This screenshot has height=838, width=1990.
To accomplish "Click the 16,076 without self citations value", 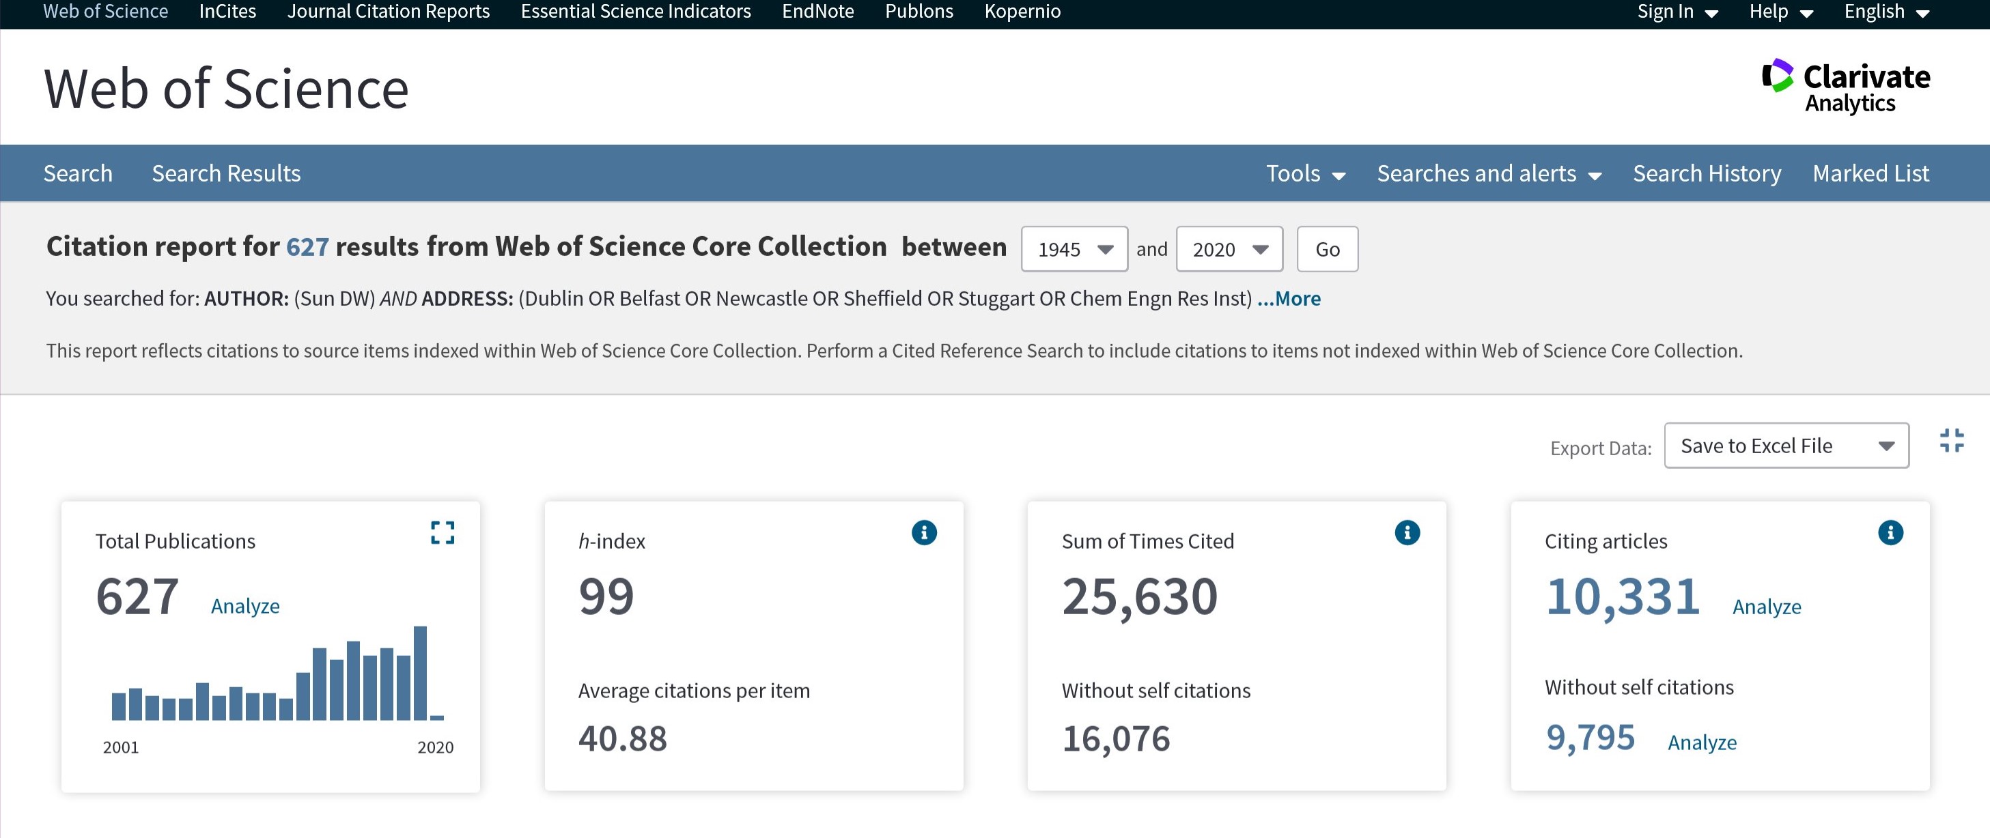I will 1115,739.
